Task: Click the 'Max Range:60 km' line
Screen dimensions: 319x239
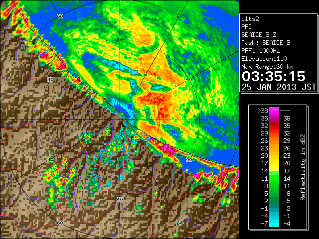Action: [267, 67]
